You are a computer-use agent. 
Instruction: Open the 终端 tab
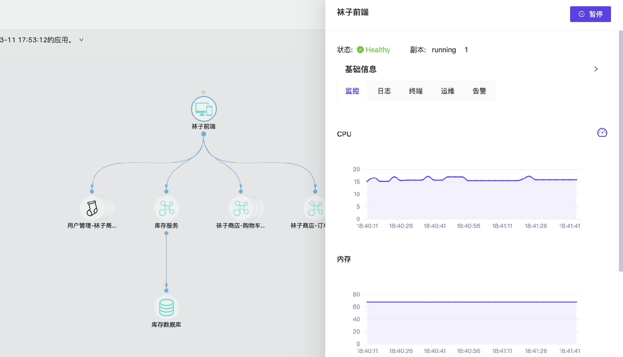click(416, 91)
